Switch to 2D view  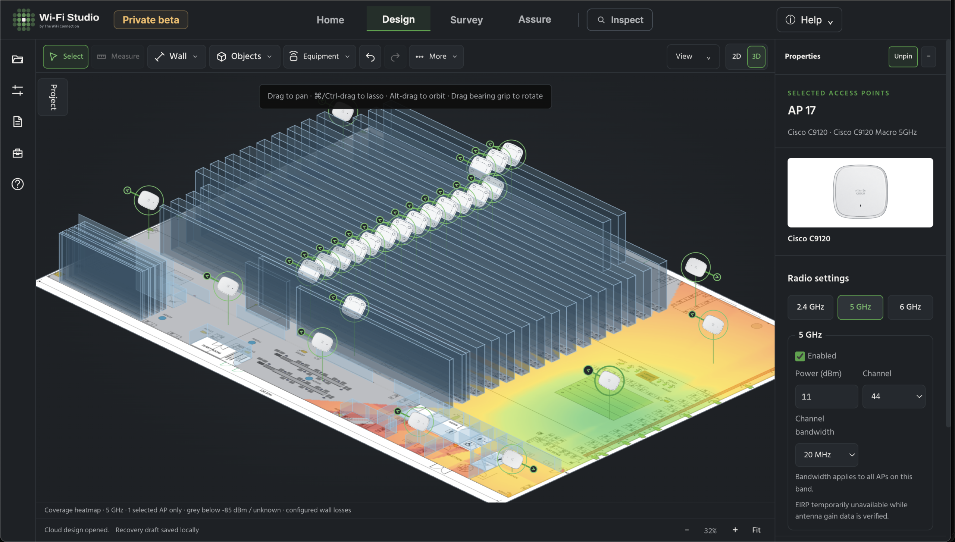(736, 56)
